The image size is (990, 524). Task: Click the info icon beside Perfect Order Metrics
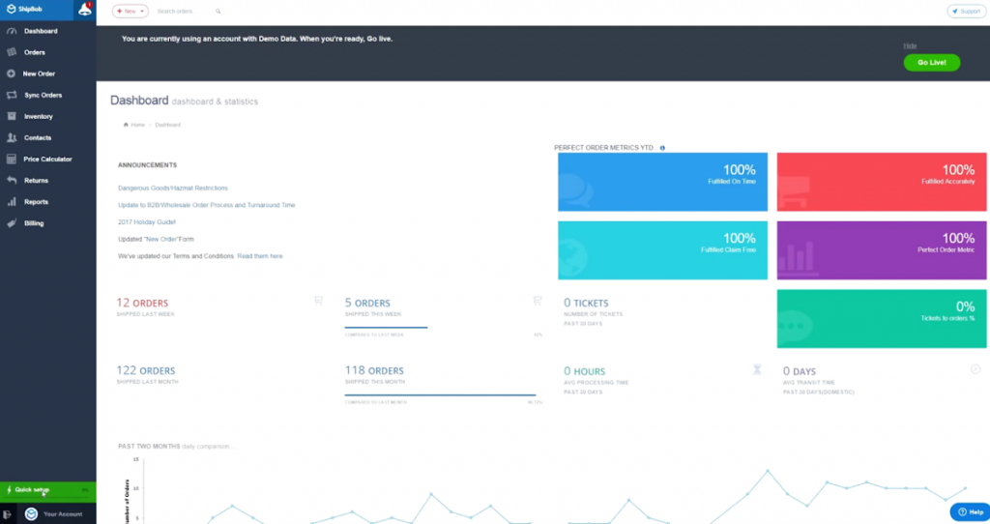[x=662, y=148]
